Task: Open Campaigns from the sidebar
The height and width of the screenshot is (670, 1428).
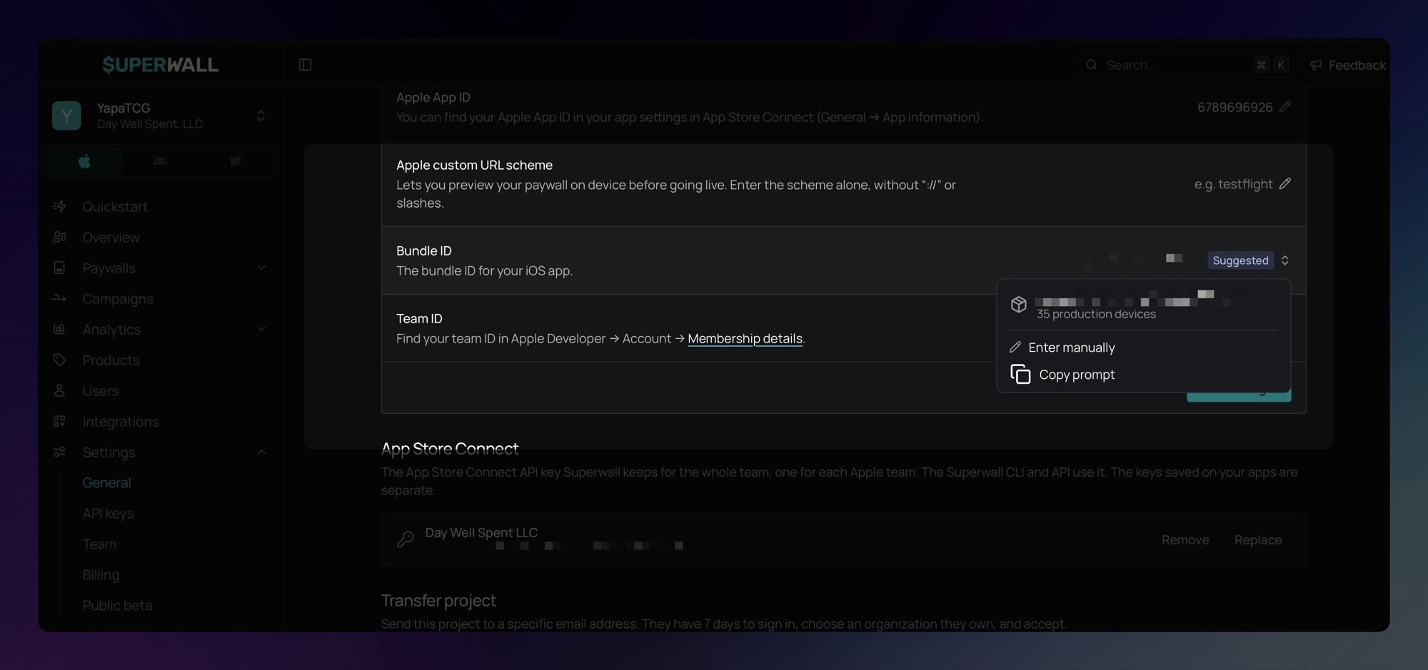Action: click(117, 298)
